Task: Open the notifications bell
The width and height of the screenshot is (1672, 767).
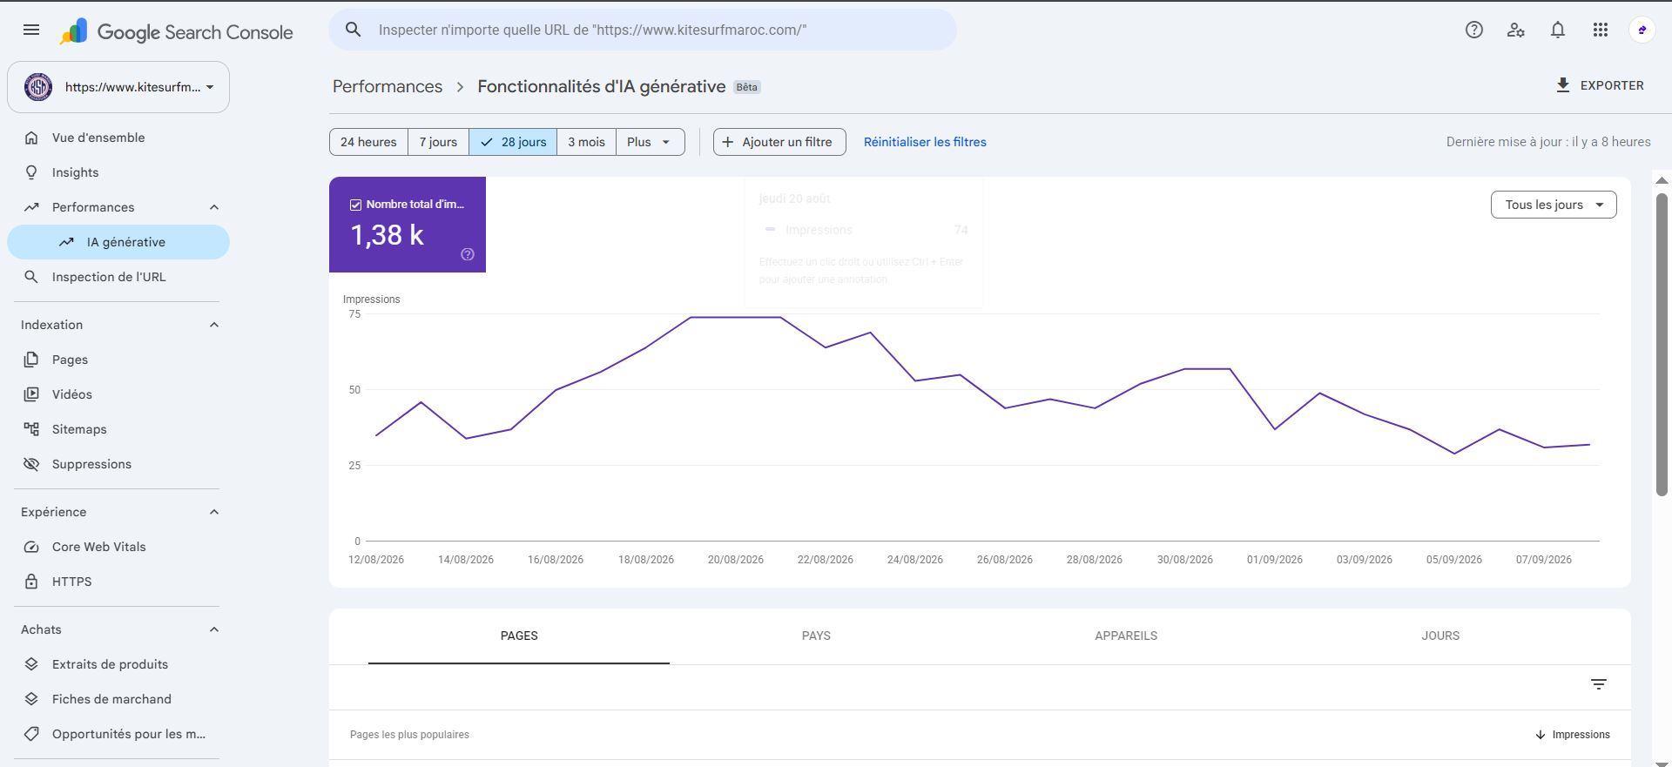Action: click(x=1557, y=30)
